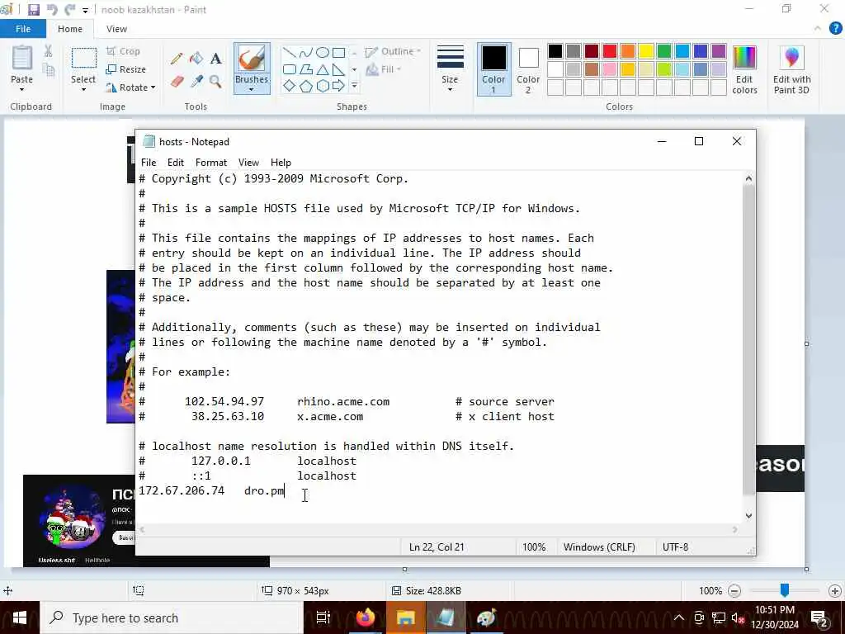Pick the Hexagon shape
Viewport: 845px width, 634px height.
coord(323,86)
